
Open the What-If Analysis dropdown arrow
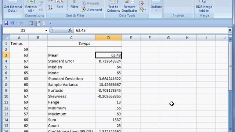(145, 10)
